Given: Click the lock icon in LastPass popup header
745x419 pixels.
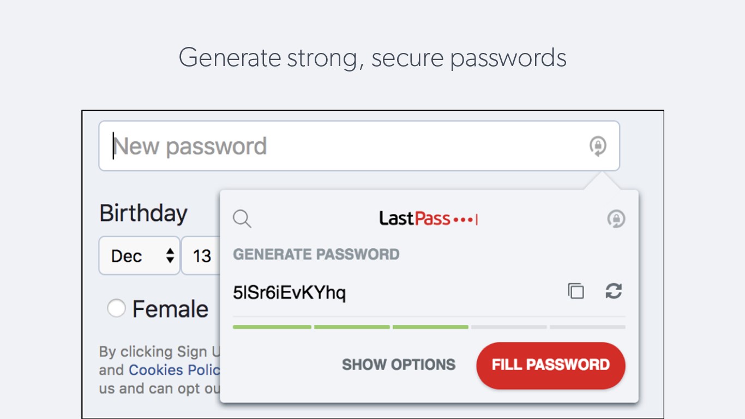Looking at the screenshot, I should pyautogui.click(x=616, y=219).
